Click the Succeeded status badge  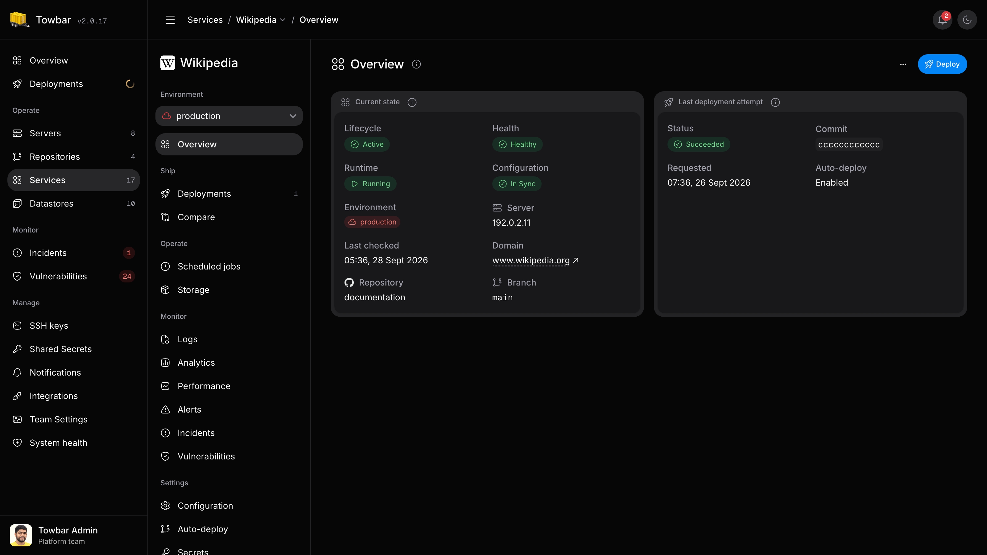(699, 144)
